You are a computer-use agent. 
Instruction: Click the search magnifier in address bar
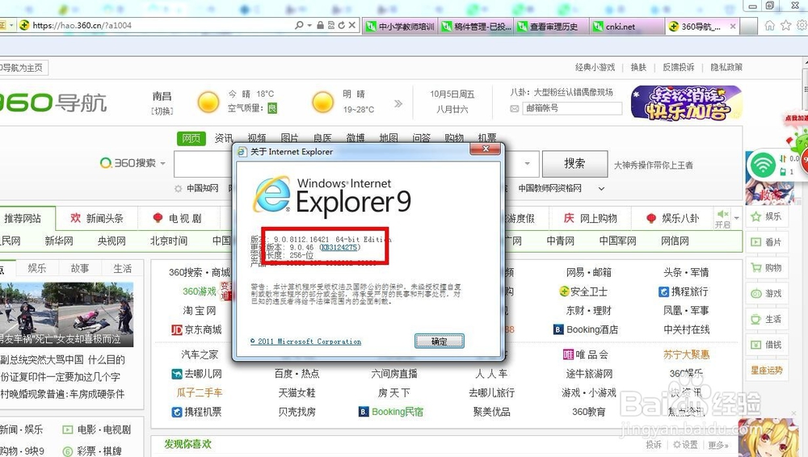coord(299,25)
